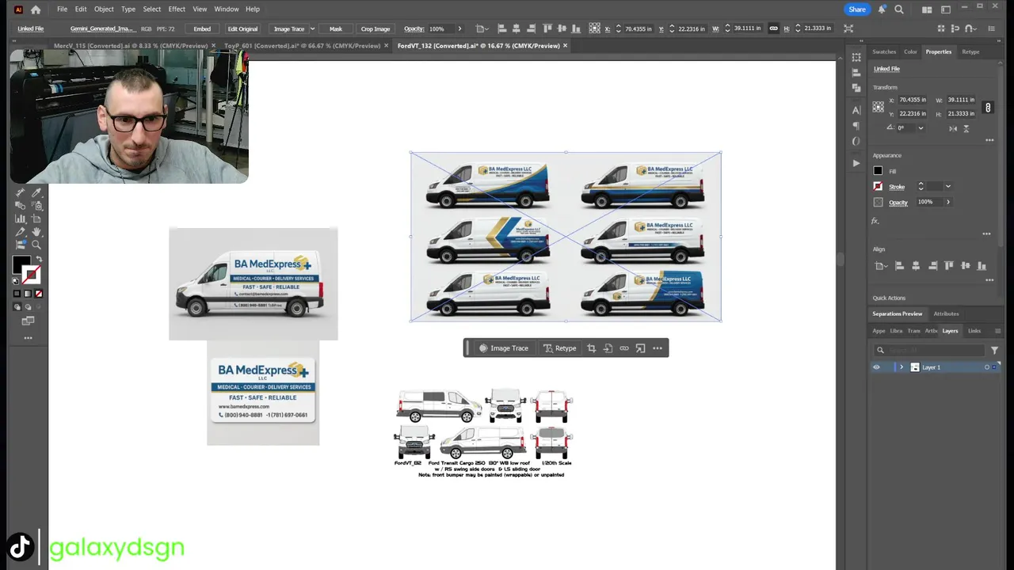Screen dimensions: 1014x570
Task: Open the Window menu
Action: click(227, 9)
